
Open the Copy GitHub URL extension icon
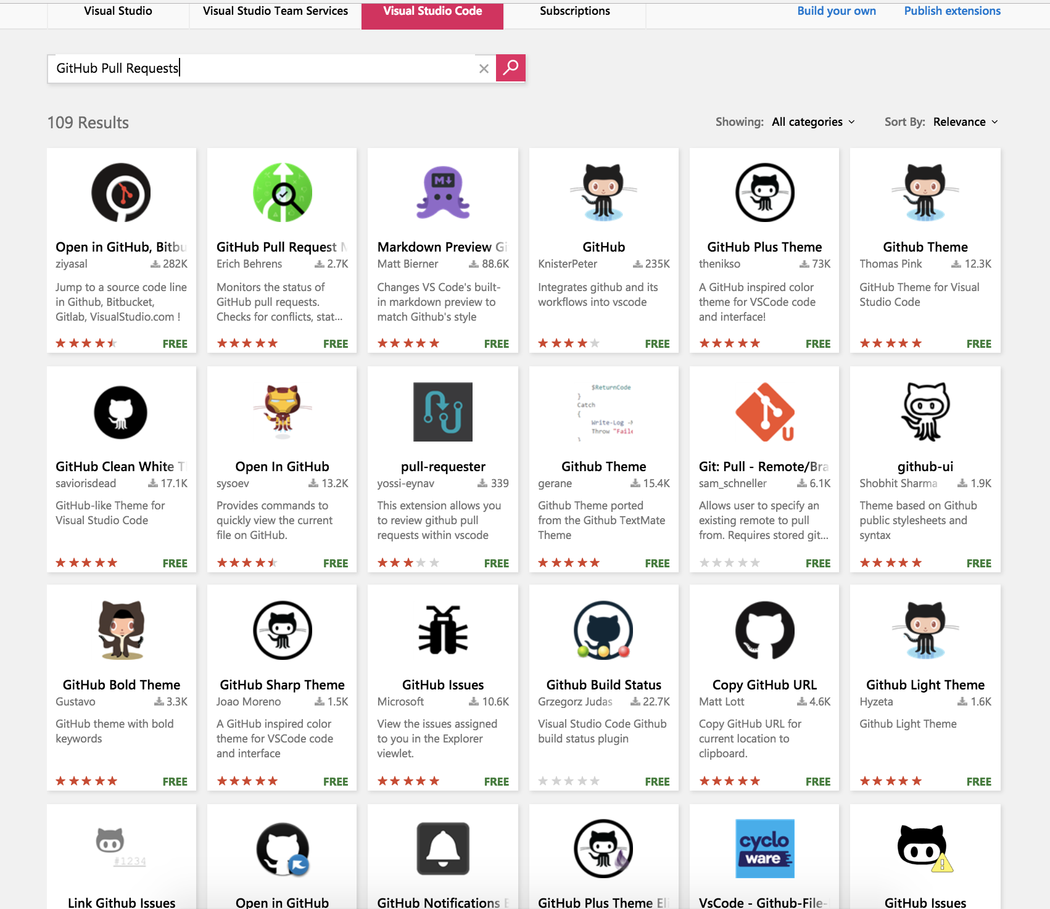coord(764,630)
